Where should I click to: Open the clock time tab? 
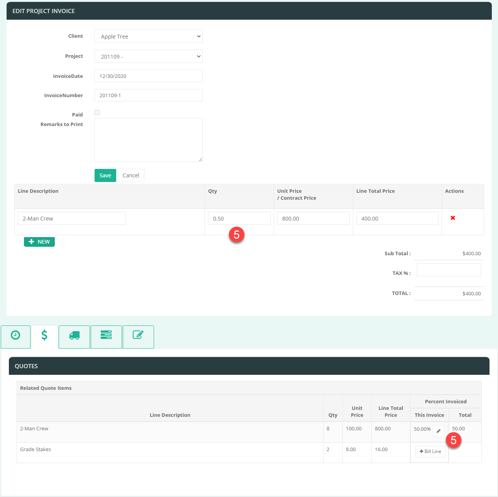15,335
